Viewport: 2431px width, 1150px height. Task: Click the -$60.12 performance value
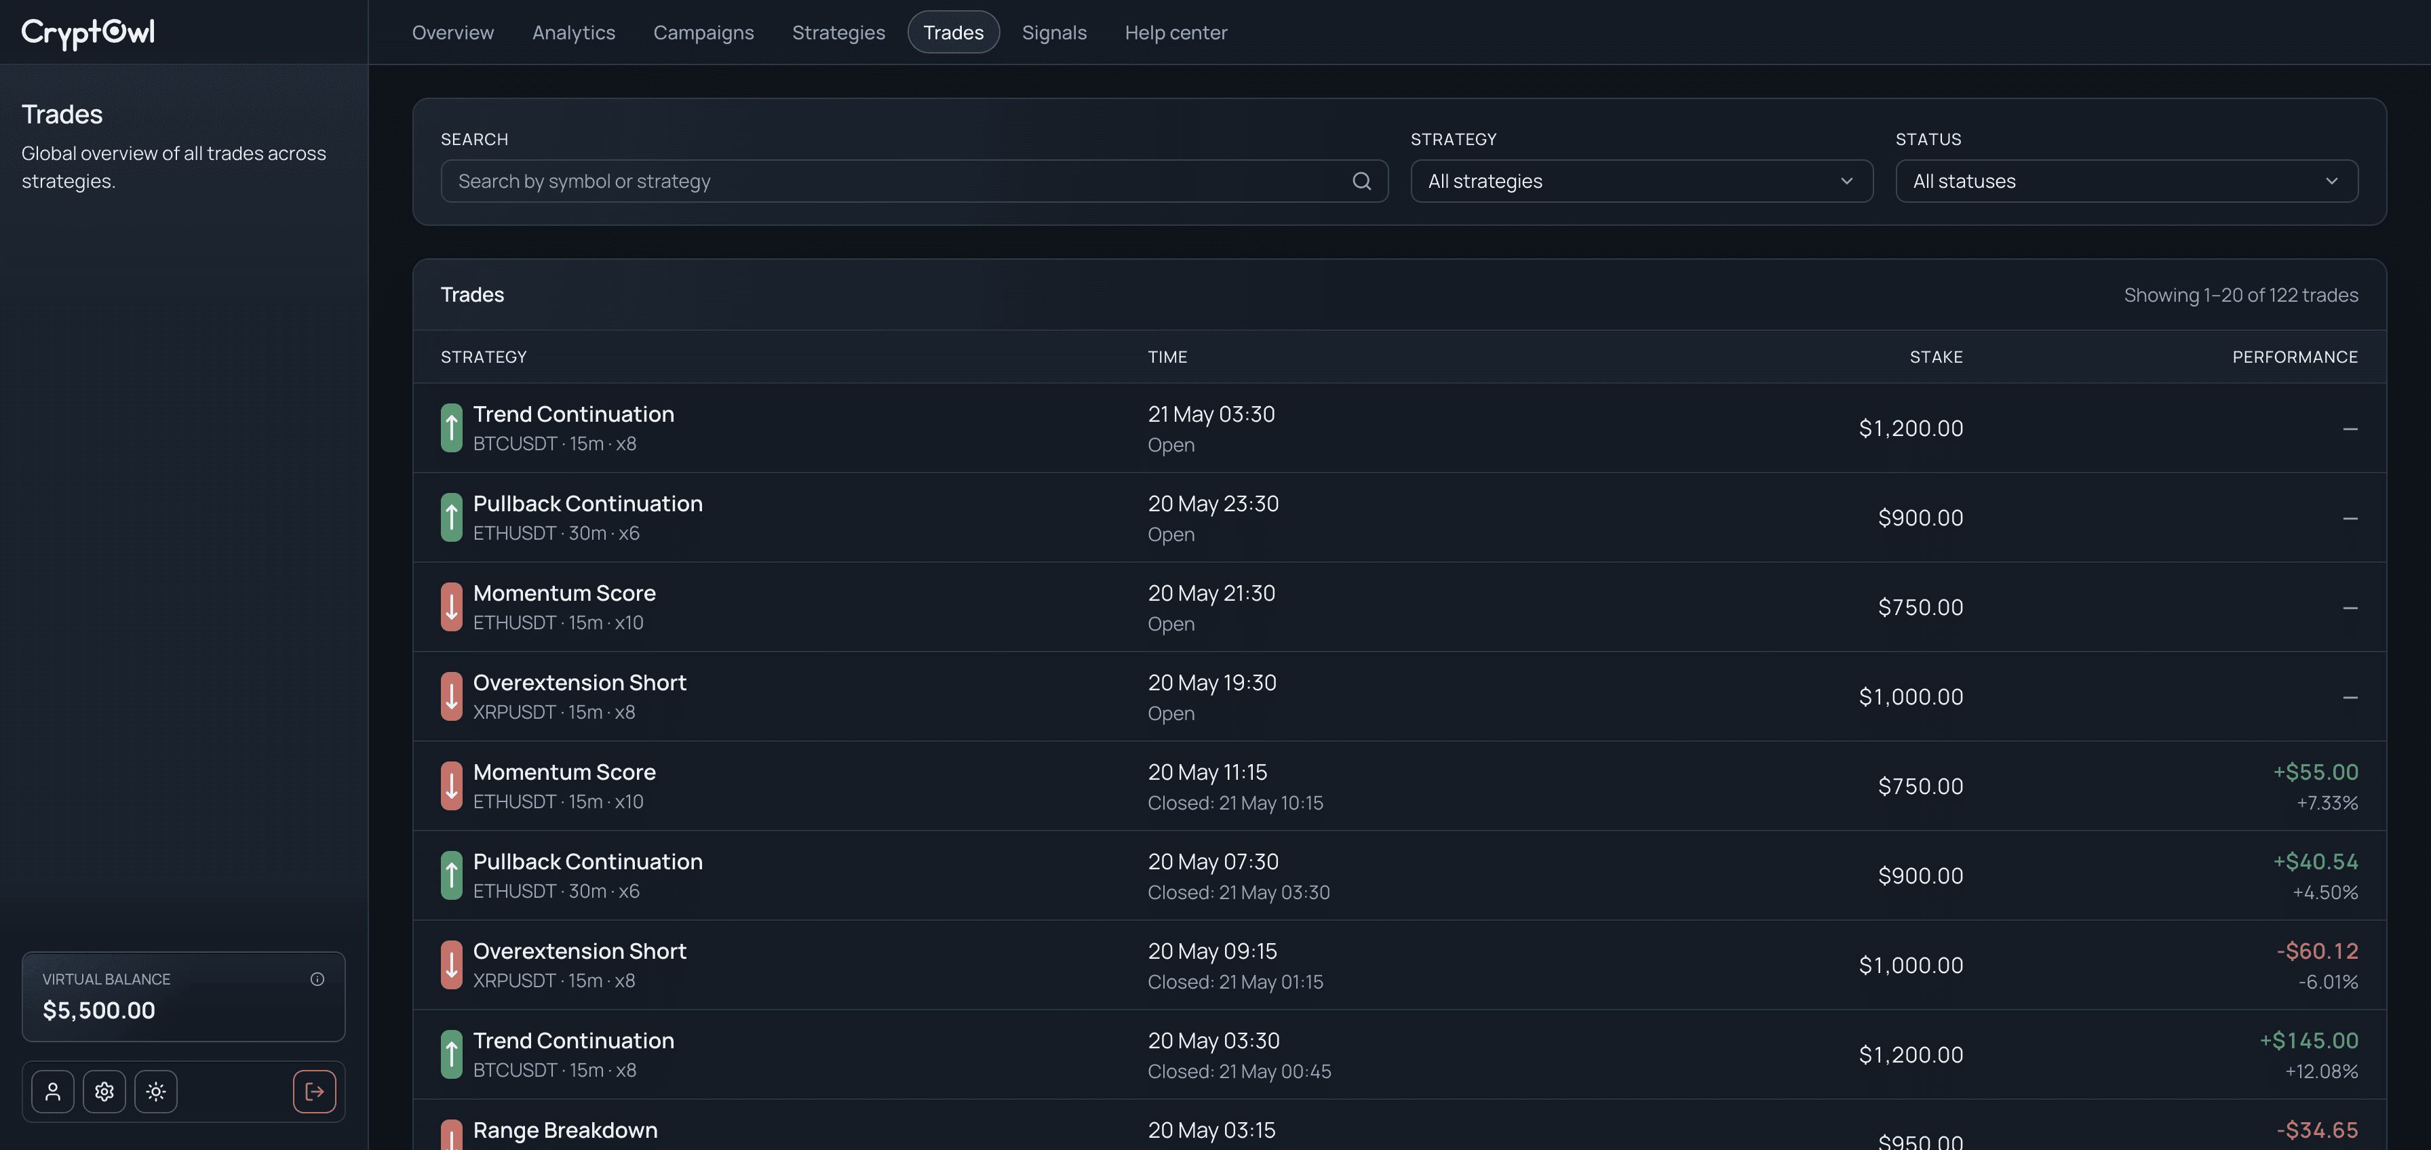tap(2317, 952)
